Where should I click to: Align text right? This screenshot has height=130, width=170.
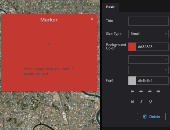[150, 91]
